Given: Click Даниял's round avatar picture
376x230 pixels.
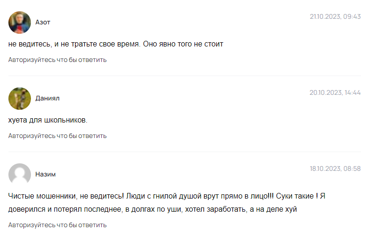Looking at the screenshot, I should tap(20, 99).
